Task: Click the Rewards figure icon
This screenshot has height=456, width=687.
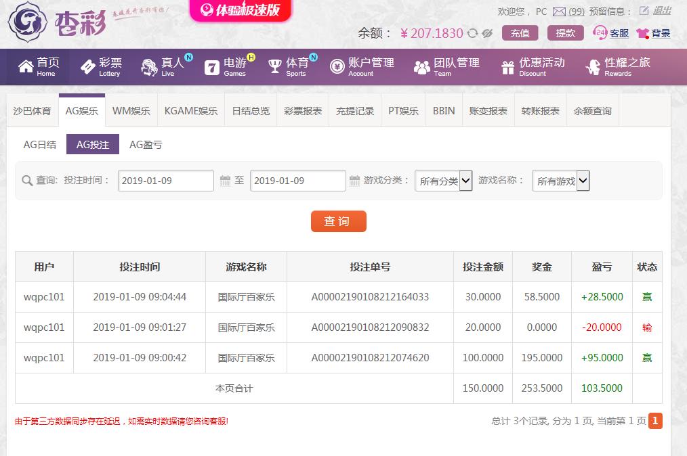Action: 594,67
